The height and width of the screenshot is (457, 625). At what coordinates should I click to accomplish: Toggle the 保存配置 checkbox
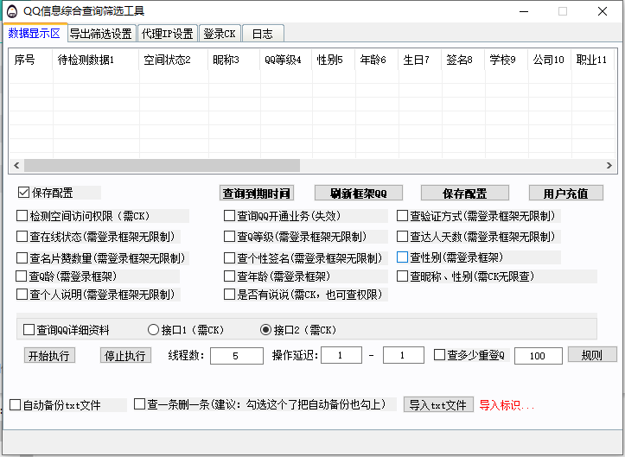click(23, 193)
